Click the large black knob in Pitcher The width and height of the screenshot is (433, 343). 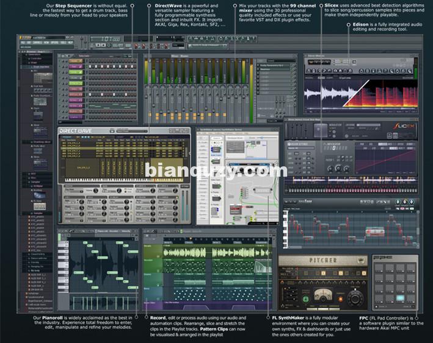(355, 298)
